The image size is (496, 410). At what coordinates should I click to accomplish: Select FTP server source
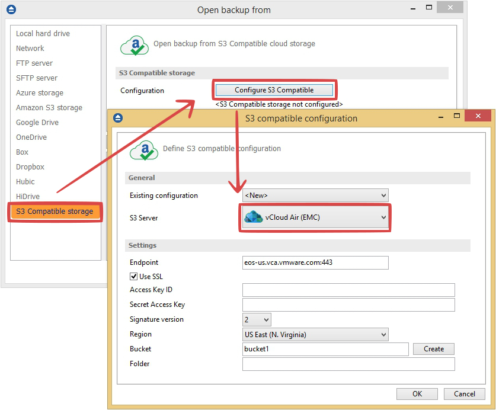pos(34,63)
